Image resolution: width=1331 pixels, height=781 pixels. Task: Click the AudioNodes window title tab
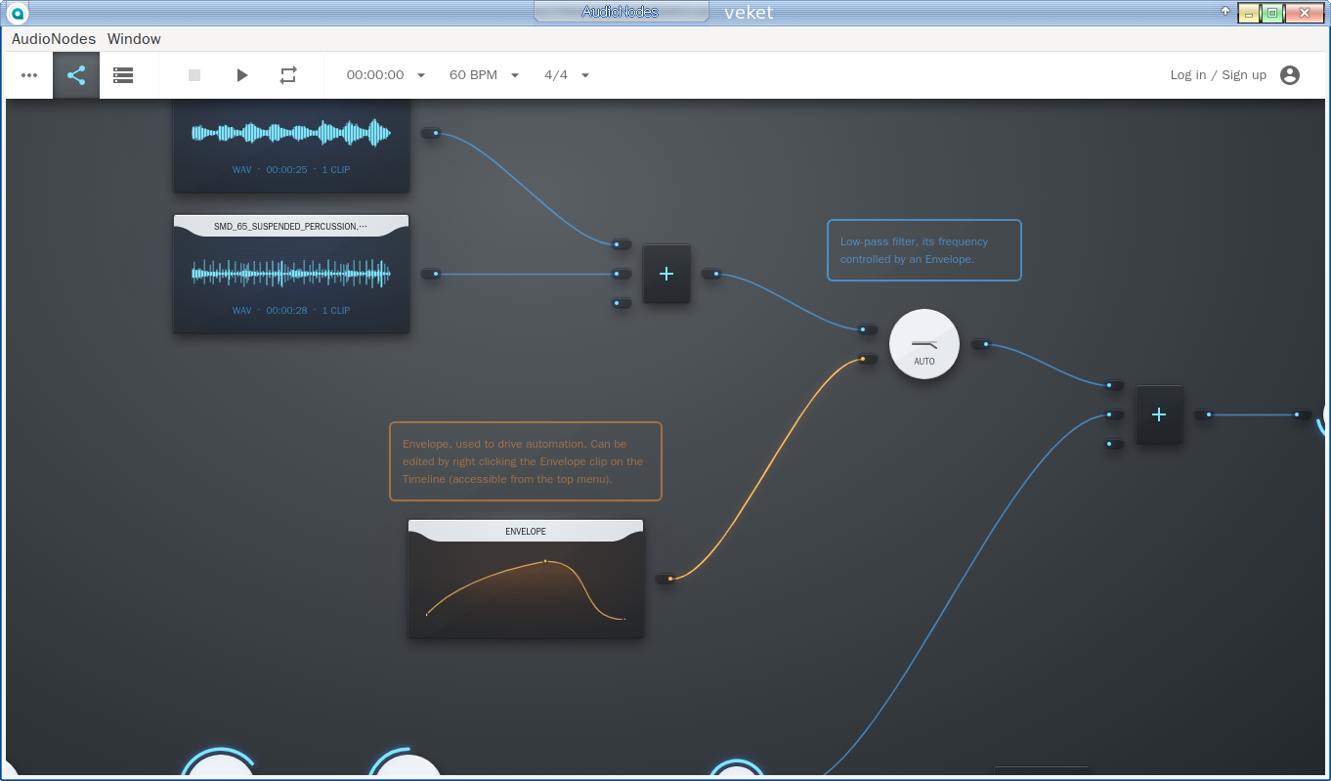point(621,12)
